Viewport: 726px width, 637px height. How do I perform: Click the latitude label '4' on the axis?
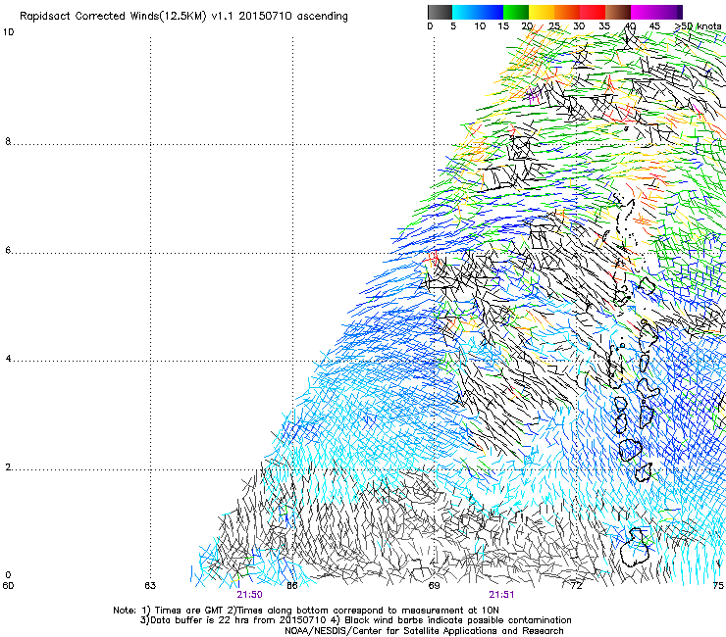click(x=8, y=358)
